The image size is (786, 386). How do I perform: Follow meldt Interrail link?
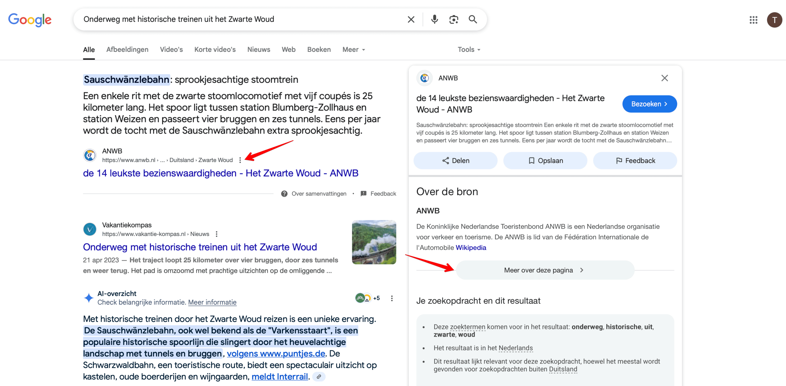[x=279, y=376]
